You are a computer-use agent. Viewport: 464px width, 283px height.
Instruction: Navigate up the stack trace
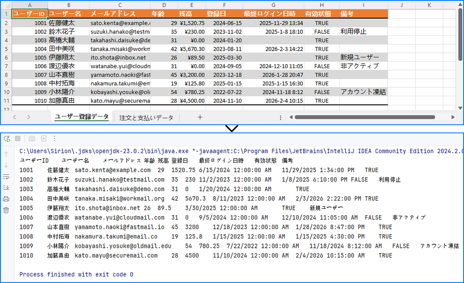point(6,153)
